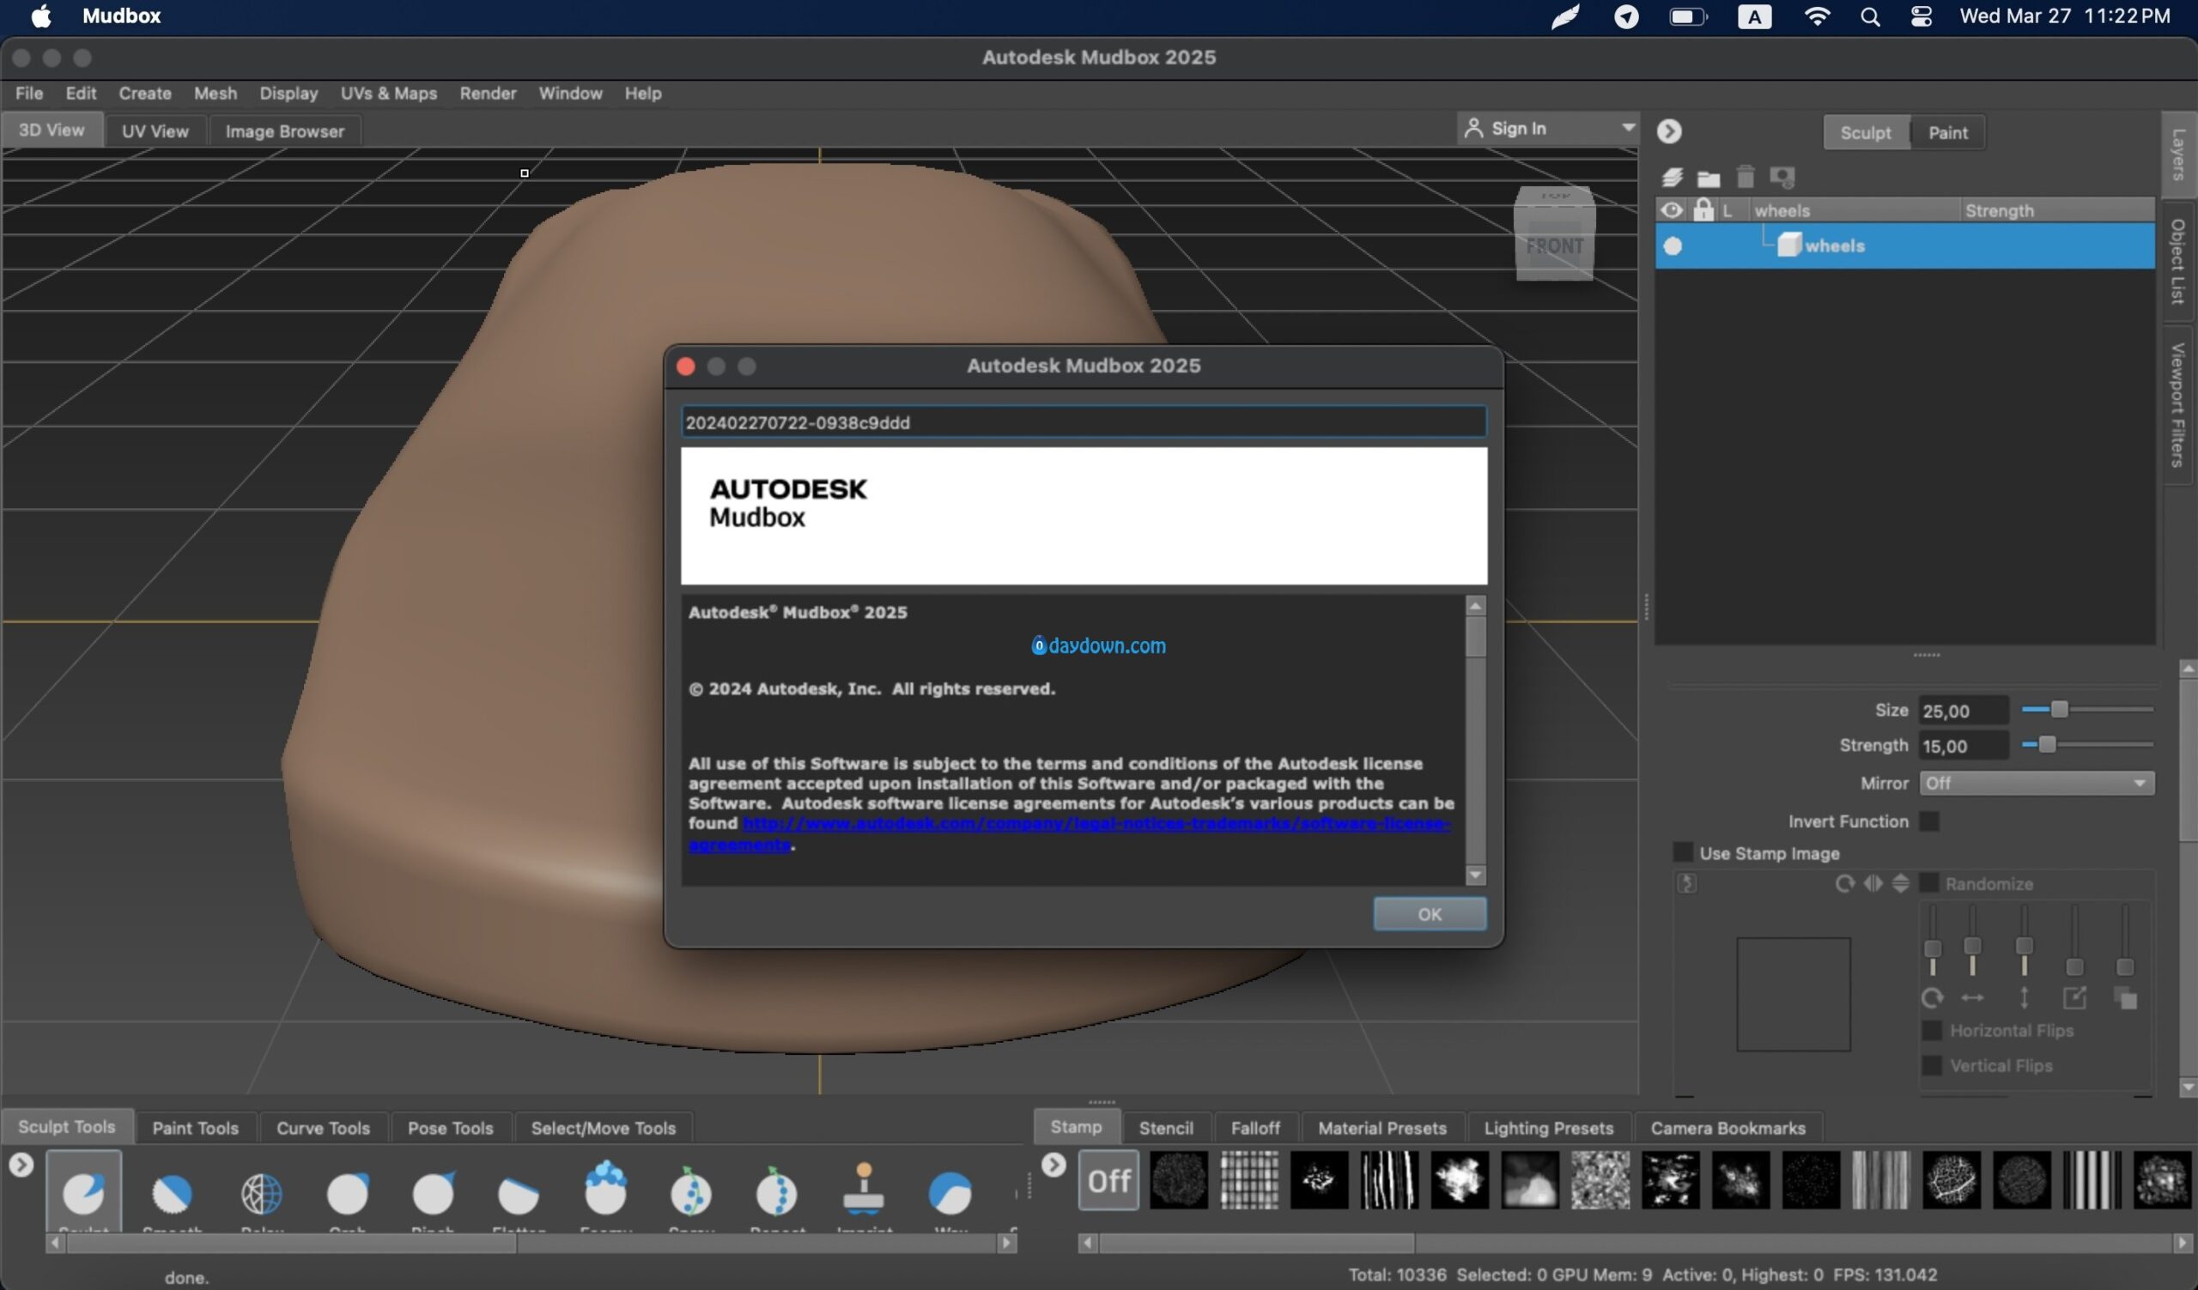
Task: Click the stamp rotate icon beside Randomize
Action: [1845, 884]
